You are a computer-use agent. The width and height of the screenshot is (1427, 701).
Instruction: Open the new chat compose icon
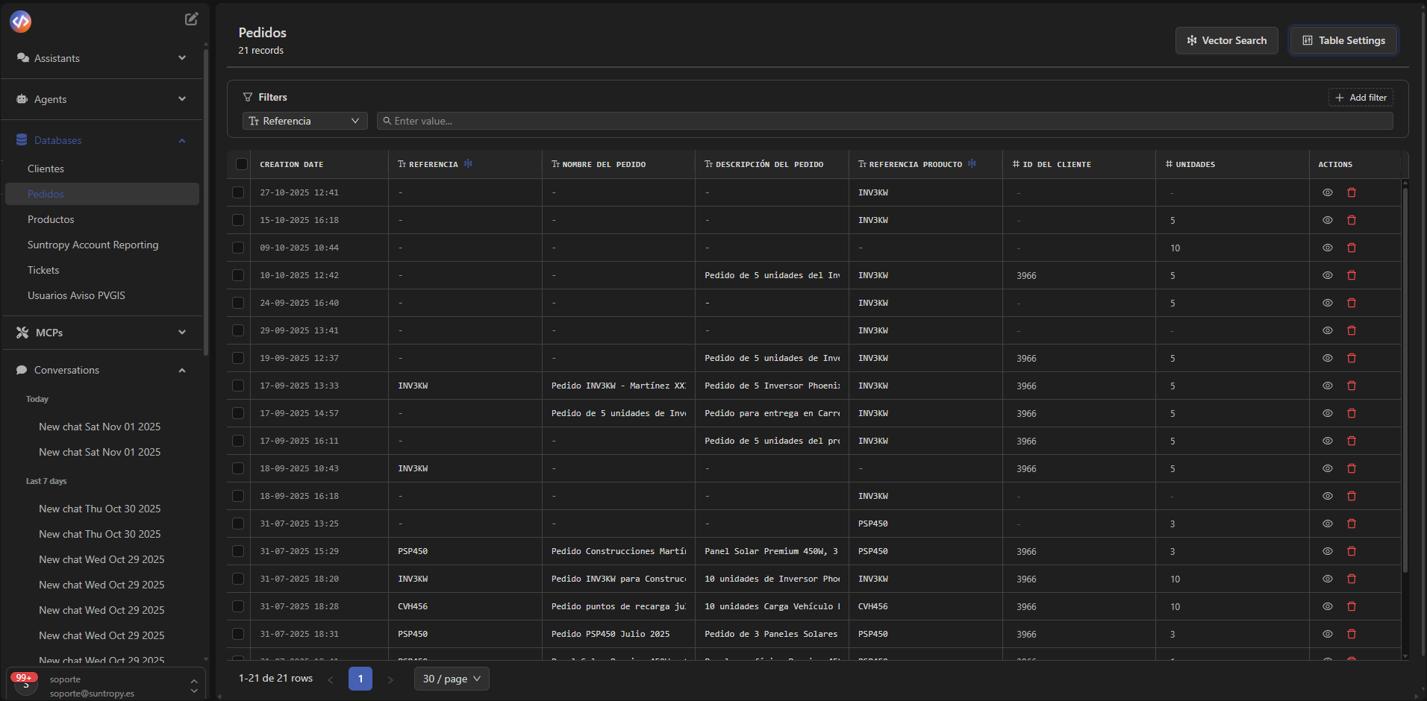192,19
